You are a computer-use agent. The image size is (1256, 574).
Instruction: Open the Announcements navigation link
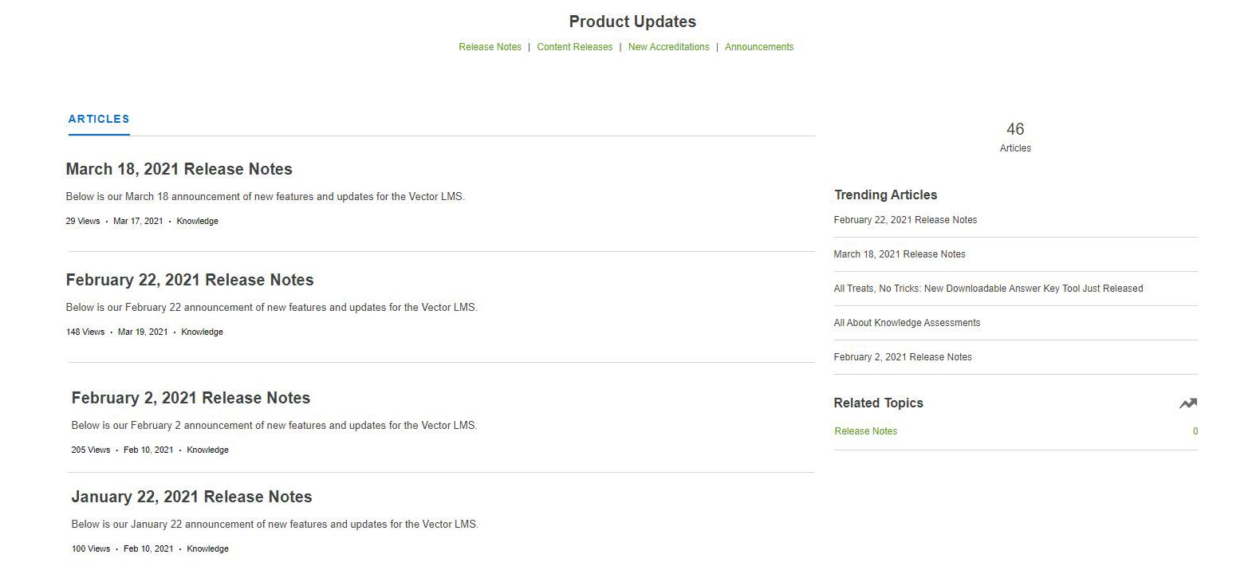758,47
